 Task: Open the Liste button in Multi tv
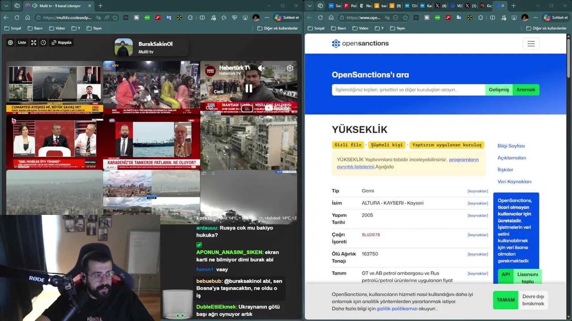point(22,42)
